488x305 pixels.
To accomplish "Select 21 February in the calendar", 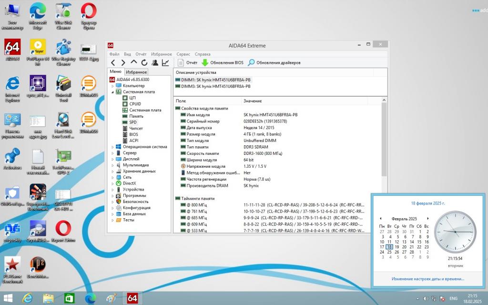I will pyautogui.click(x=412, y=247).
